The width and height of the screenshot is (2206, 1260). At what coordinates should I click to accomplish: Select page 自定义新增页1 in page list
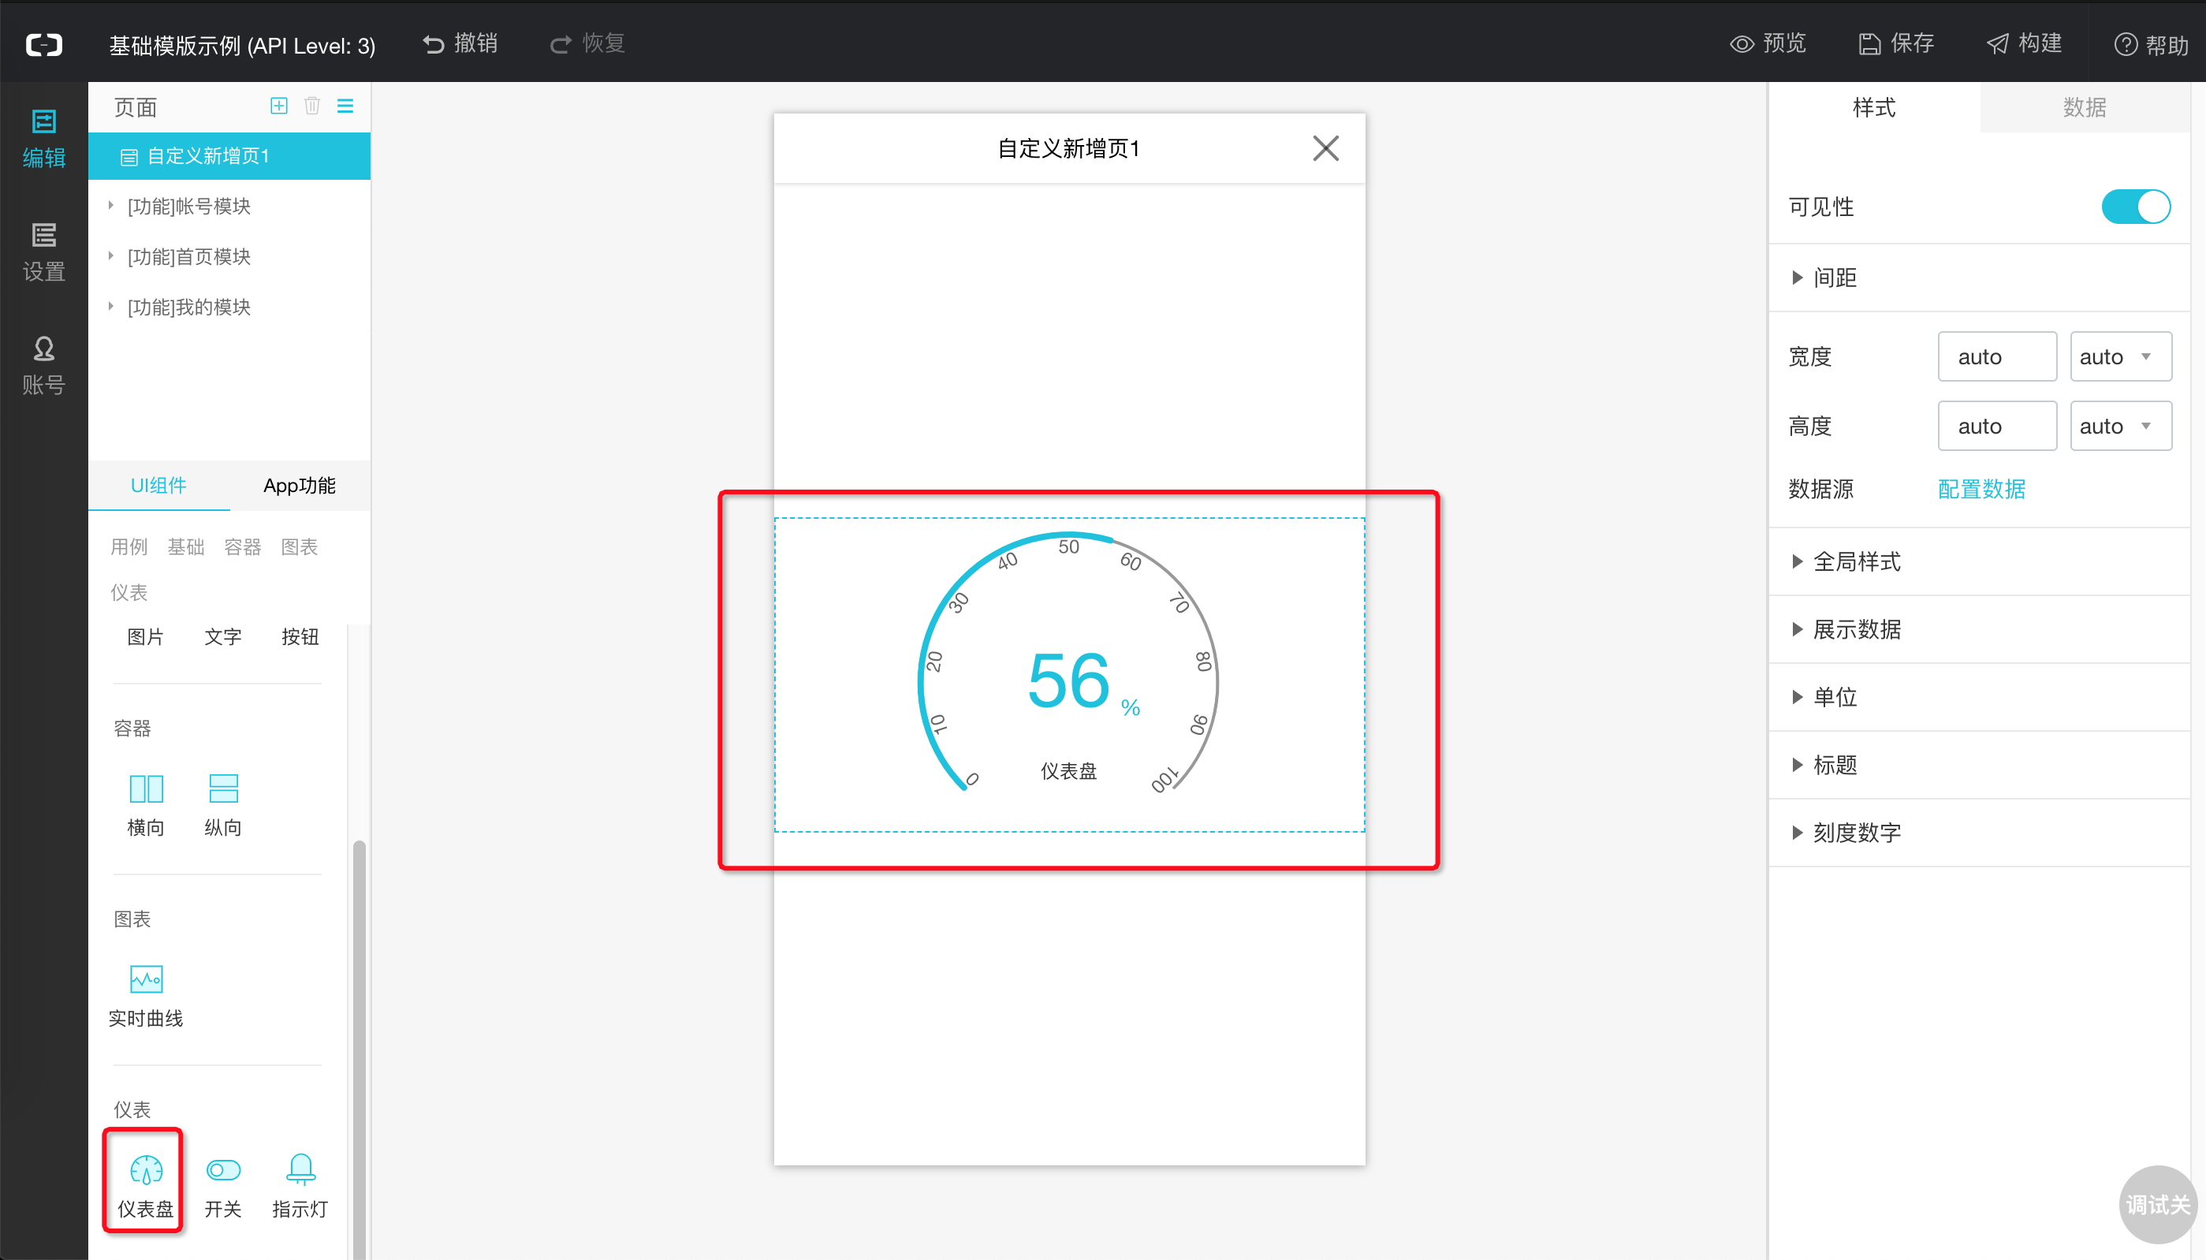point(229,156)
